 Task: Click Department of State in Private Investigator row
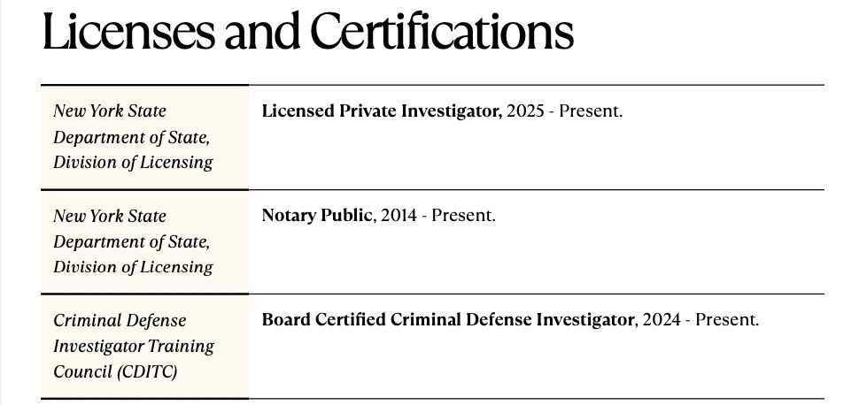coord(131,137)
